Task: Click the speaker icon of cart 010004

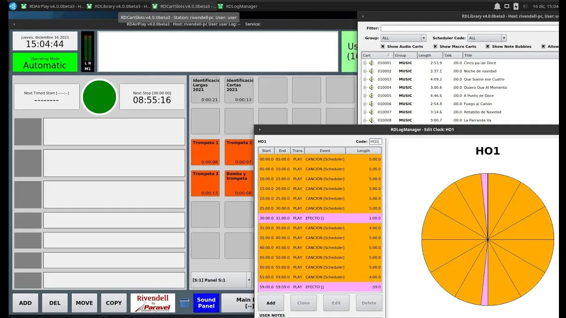Action: [371, 87]
